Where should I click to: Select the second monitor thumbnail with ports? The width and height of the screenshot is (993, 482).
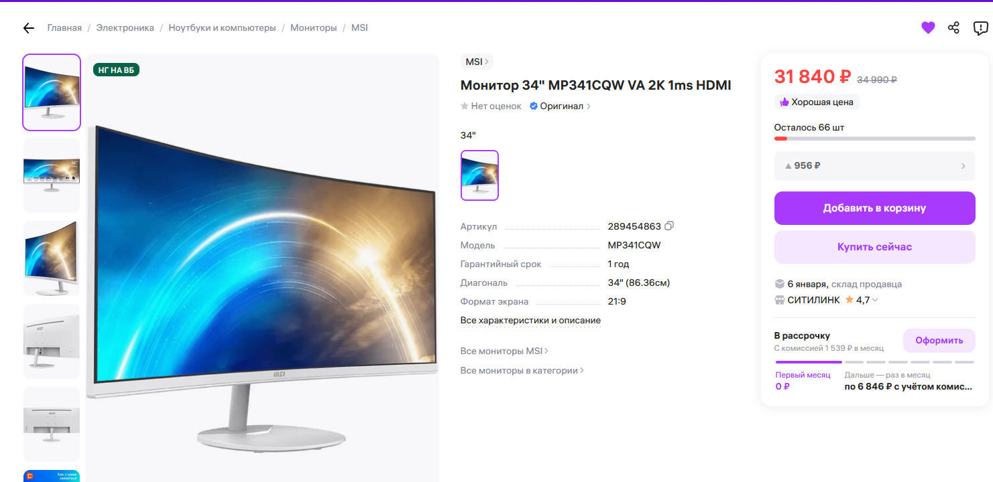point(52,175)
